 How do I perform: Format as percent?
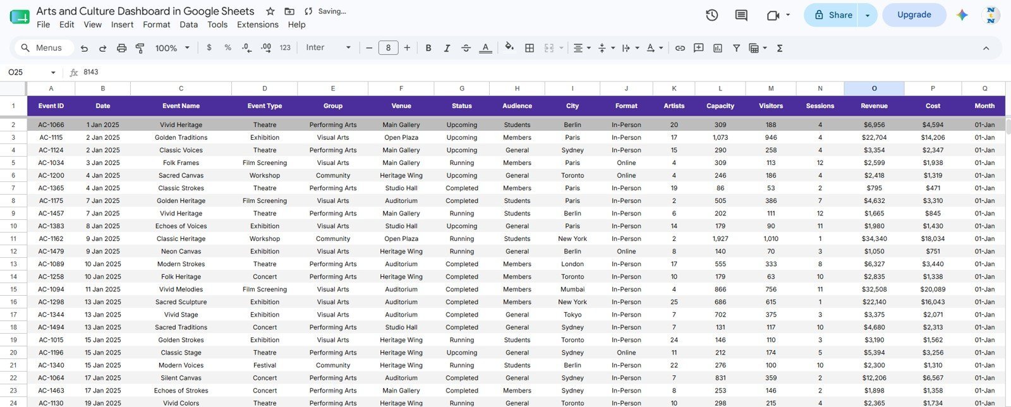tap(227, 48)
